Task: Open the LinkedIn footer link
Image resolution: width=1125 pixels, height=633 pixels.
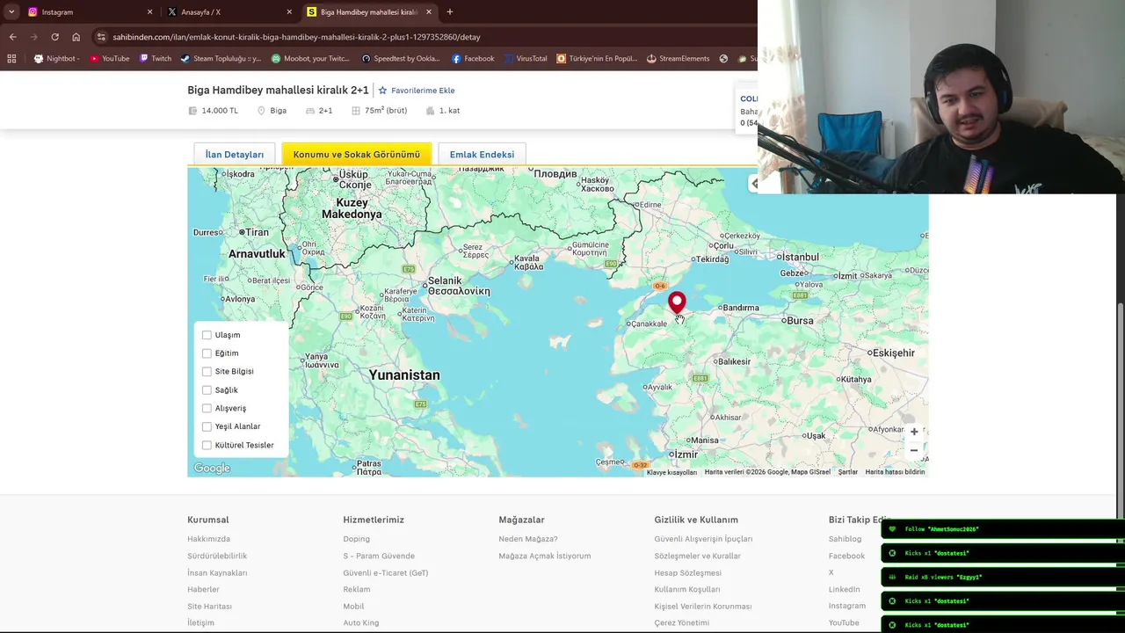Action: click(x=845, y=589)
